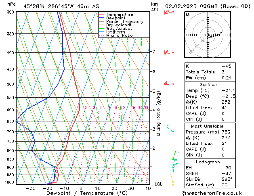Click the "CIN (J)" label under Most Unstable
Viewport: 254px width, 196px height.
tap(194, 155)
